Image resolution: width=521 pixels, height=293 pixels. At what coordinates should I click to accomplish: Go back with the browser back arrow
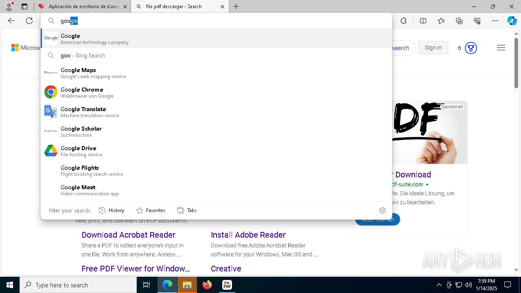point(11,21)
